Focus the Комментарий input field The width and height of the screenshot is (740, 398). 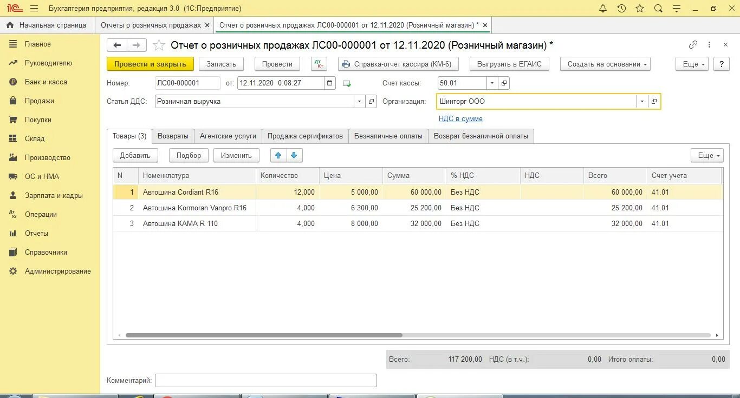(265, 380)
